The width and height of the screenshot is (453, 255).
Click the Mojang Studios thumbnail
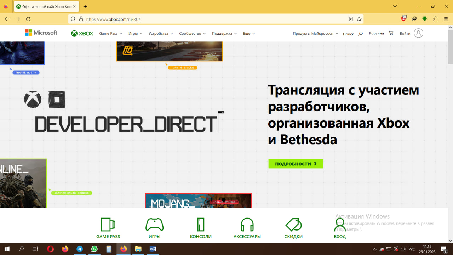pyautogui.click(x=198, y=200)
